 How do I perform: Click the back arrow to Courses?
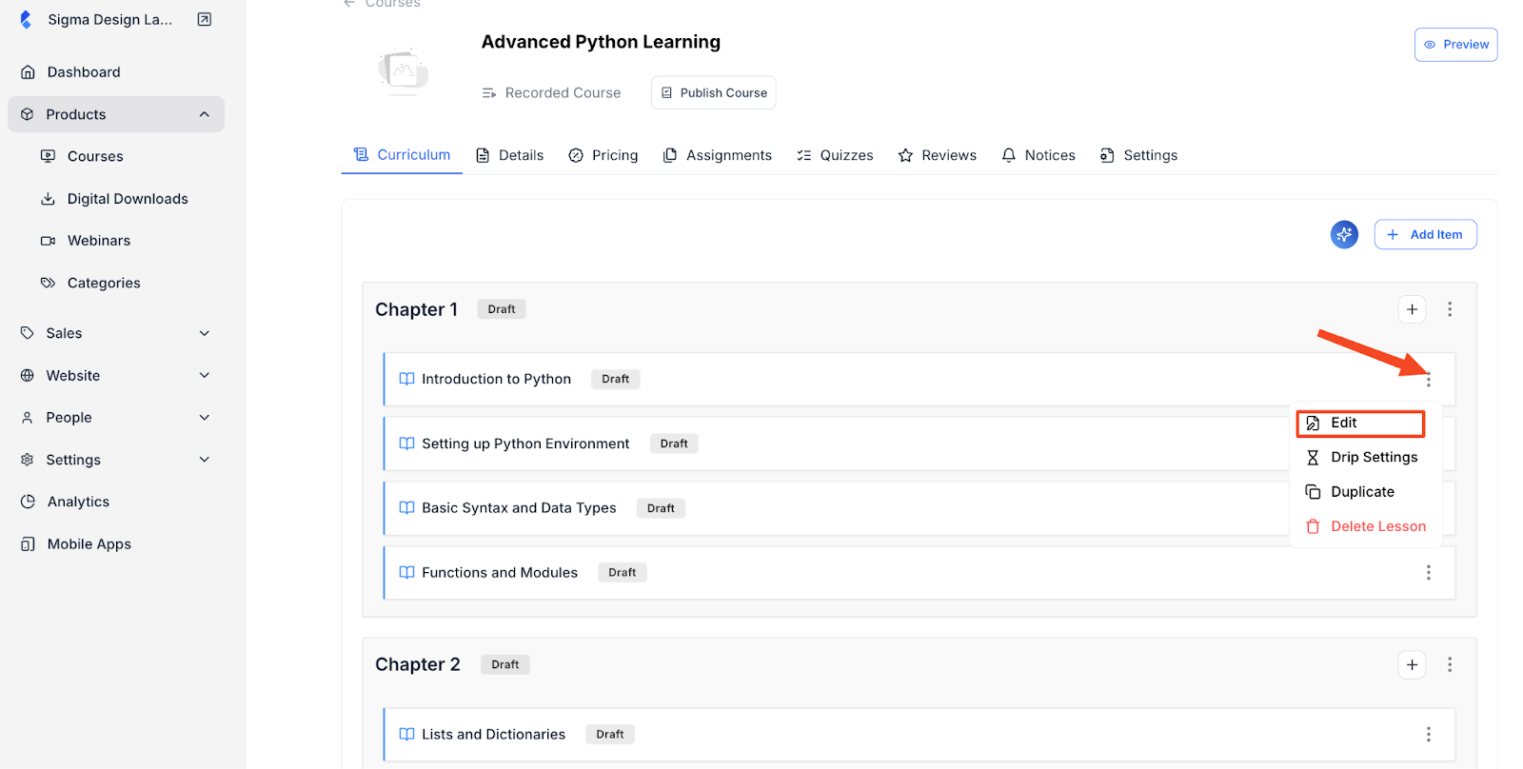tap(349, 4)
